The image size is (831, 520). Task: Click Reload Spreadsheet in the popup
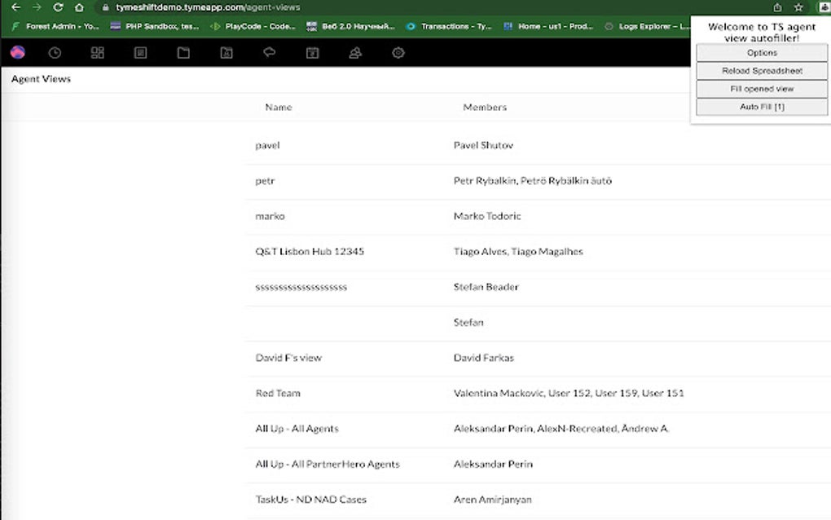pyautogui.click(x=761, y=70)
